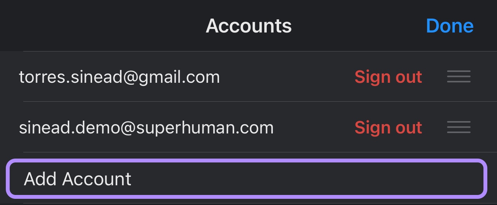
Task: Click the highlighted Add Account field
Action: tap(246, 179)
